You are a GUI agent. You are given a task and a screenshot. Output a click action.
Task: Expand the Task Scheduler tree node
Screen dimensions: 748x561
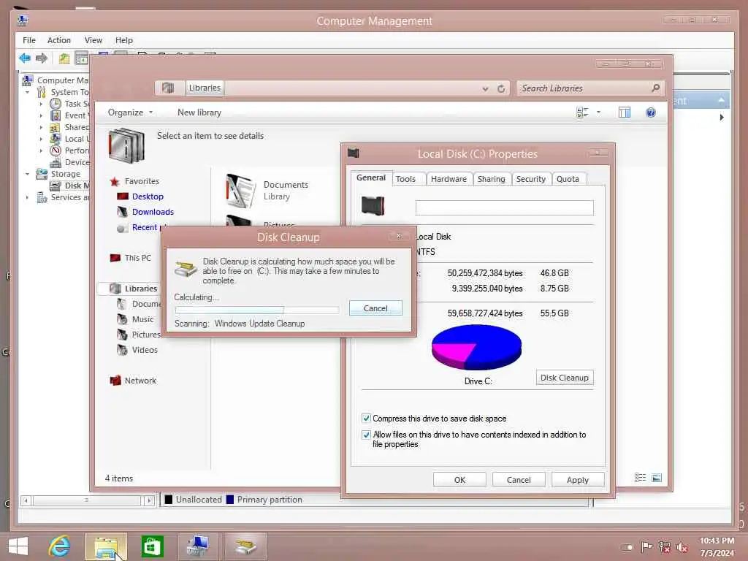[41, 104]
